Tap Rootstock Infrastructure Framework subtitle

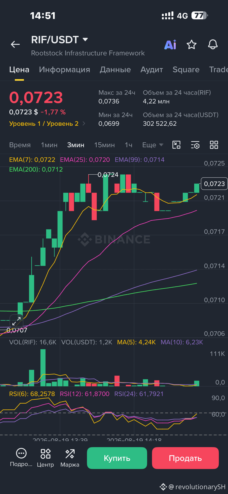pyautogui.click(x=88, y=53)
